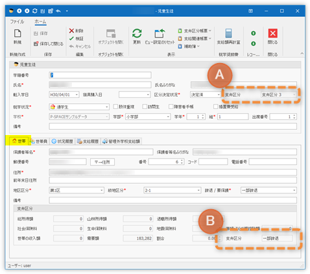This screenshot has height=274, width=310.
Task: Select the ホーム ribbon tab
Action: pyautogui.click(x=40, y=21)
